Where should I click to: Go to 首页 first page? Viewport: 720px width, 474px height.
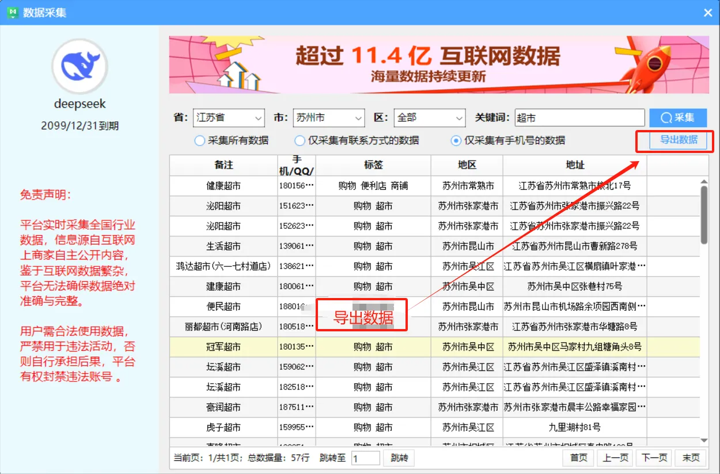coord(577,458)
